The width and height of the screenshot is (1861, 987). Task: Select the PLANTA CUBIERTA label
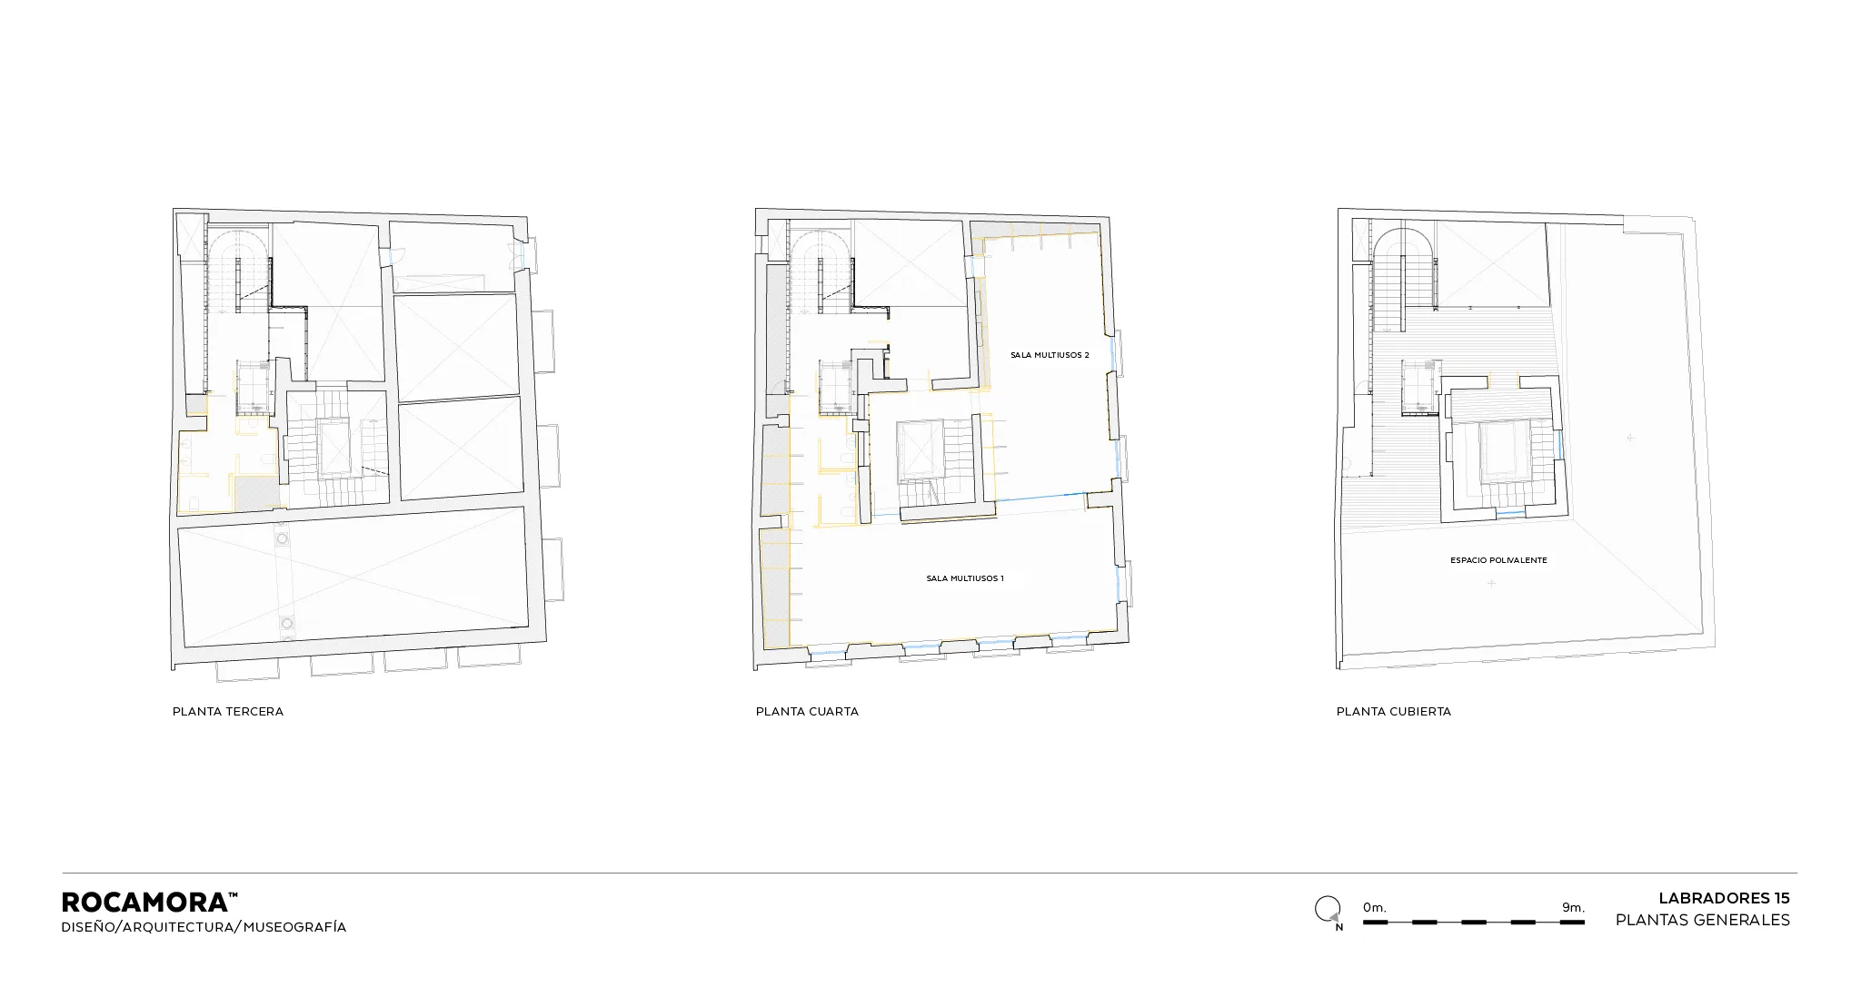click(x=1393, y=712)
